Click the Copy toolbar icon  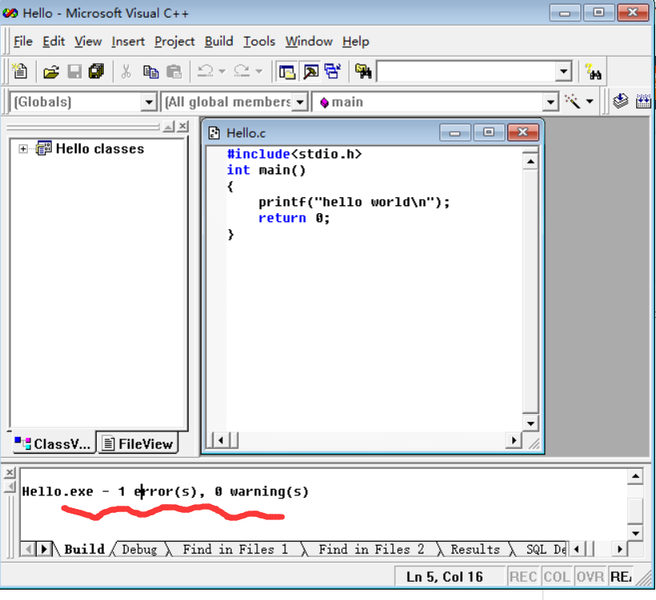(x=150, y=72)
